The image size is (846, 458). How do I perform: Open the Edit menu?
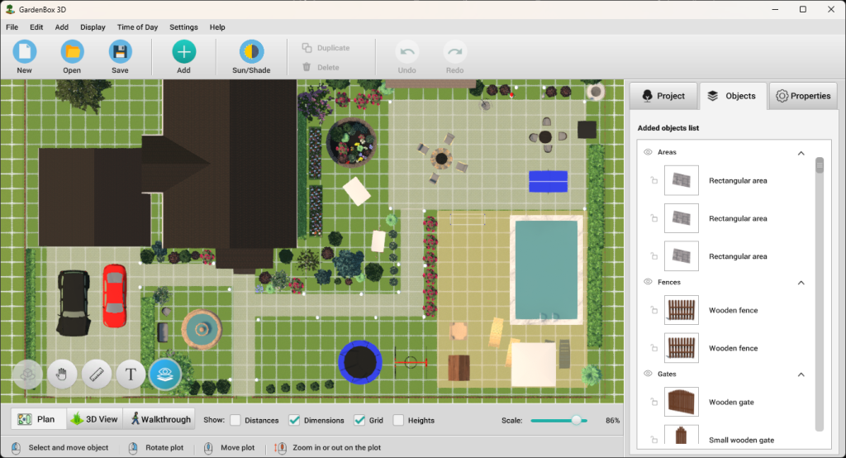(x=36, y=27)
